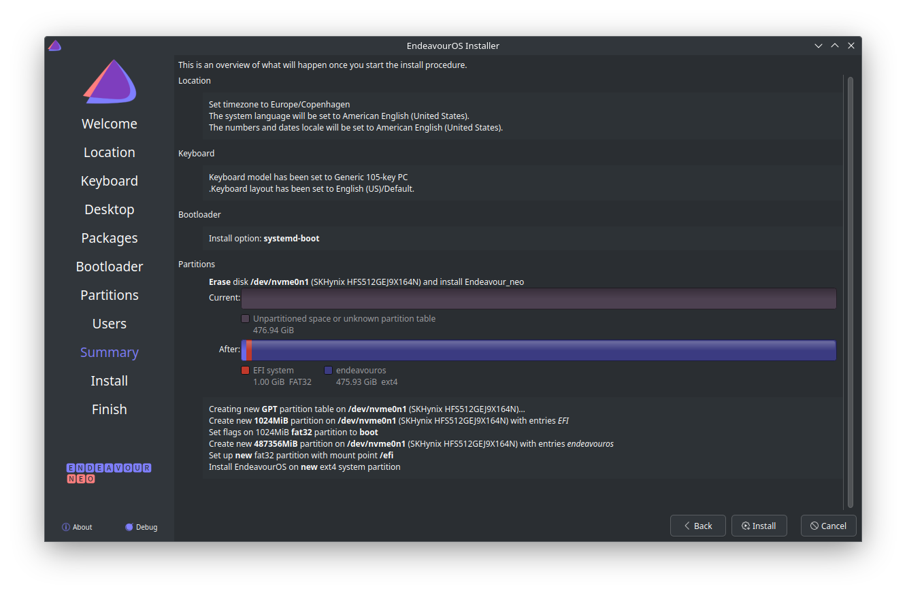Switch to the Desktop step
Image resolution: width=907 pixels, height=595 pixels.
pyautogui.click(x=110, y=209)
